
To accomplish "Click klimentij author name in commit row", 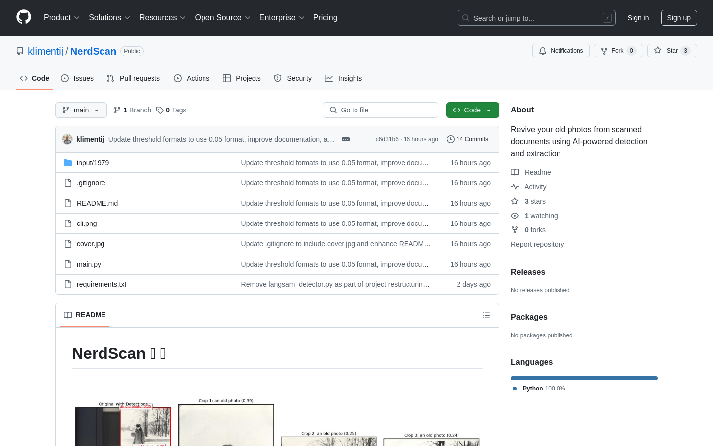I will [x=90, y=139].
